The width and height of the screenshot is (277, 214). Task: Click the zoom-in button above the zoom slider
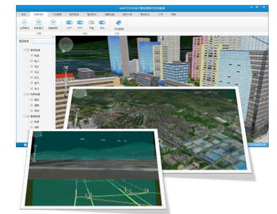(66, 68)
